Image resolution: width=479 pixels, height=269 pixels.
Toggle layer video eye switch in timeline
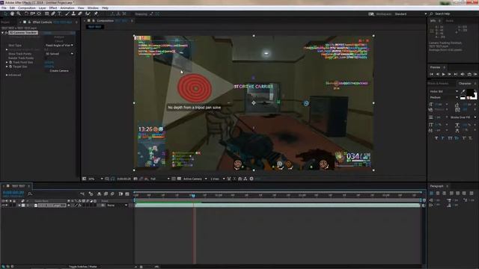(x=3, y=205)
